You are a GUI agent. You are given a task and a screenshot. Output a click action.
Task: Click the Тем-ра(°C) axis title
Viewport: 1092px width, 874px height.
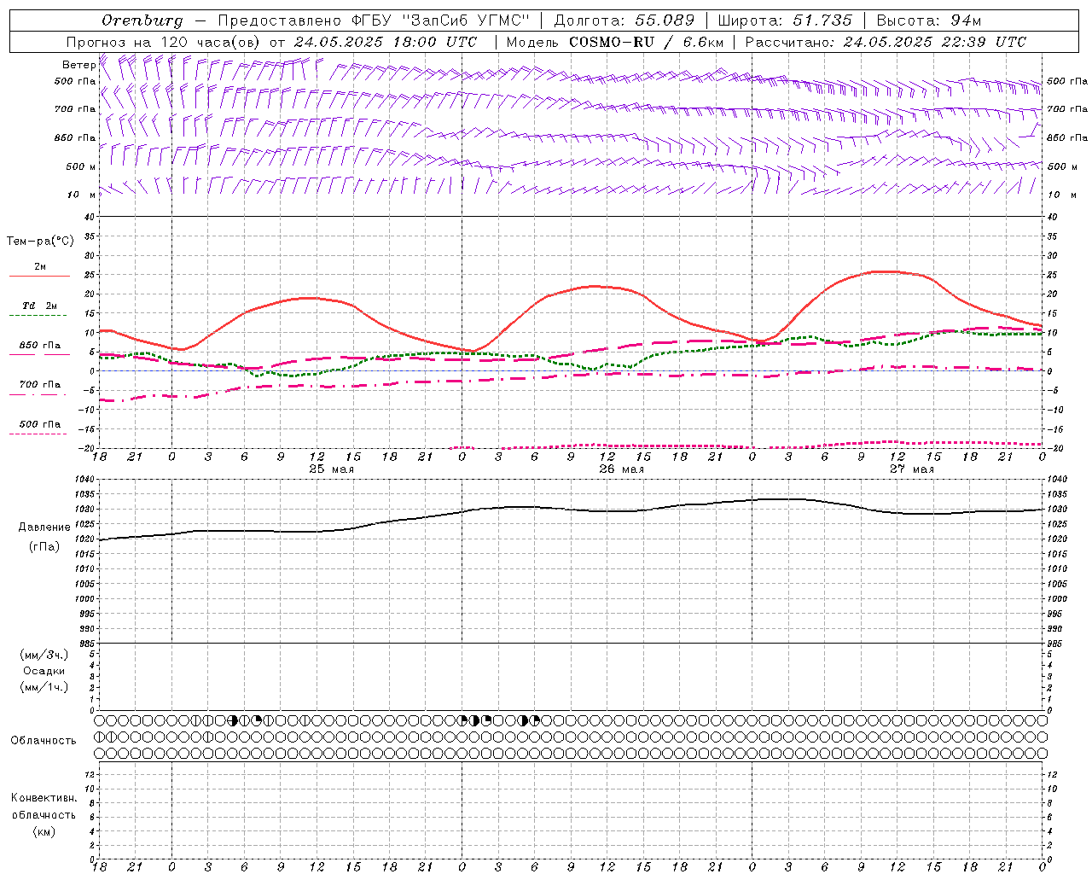pos(40,242)
